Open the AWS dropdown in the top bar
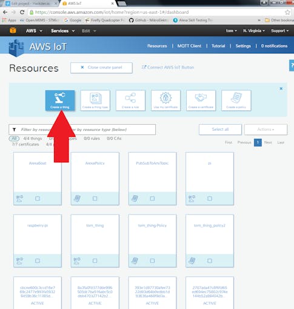 click(34, 31)
